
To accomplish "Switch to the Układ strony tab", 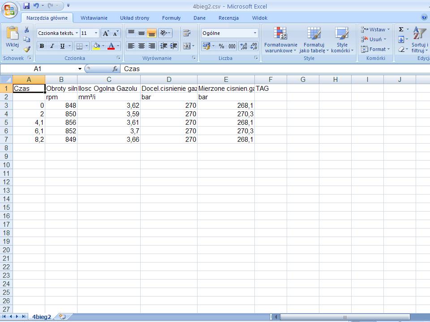I will pos(135,18).
